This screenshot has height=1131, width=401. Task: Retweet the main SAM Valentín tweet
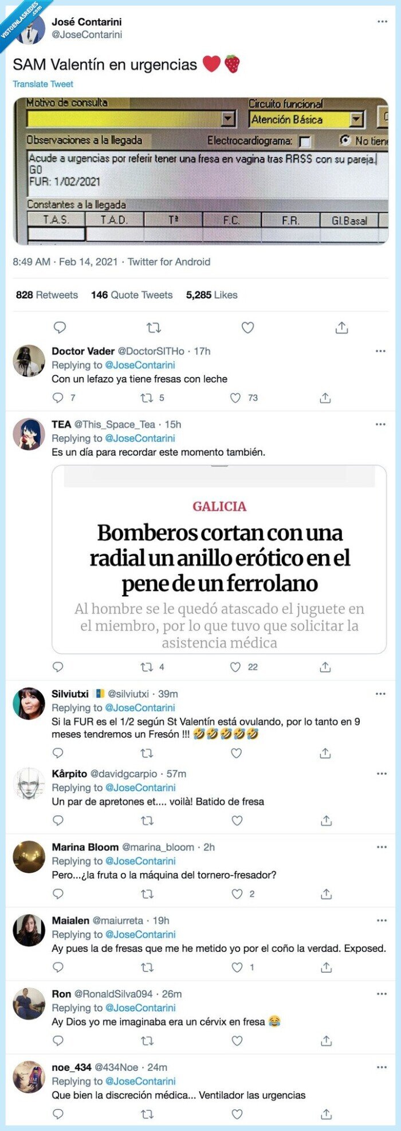tap(154, 328)
